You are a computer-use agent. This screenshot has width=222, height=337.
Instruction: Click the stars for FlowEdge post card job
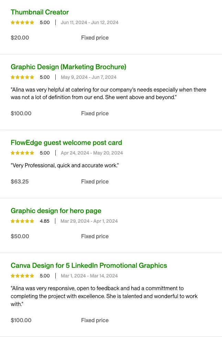pos(22,153)
